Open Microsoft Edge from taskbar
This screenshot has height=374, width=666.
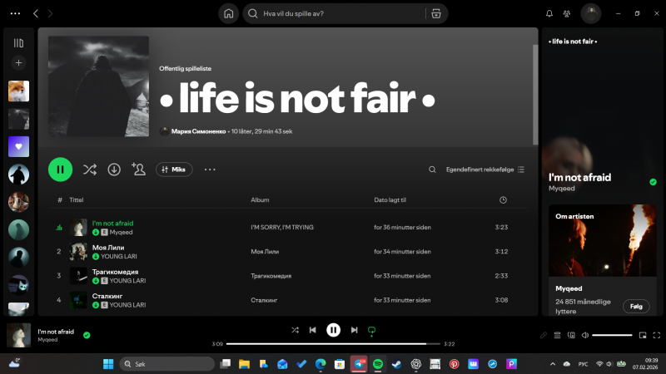point(321,364)
